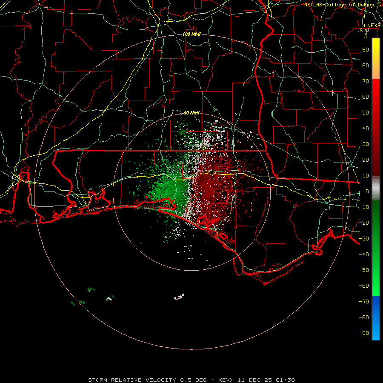The width and height of the screenshot is (383, 383).
Task: Click the -90 scale value
Action: tap(364, 333)
